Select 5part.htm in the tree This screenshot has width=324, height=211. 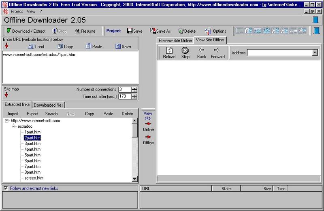click(x=32, y=155)
